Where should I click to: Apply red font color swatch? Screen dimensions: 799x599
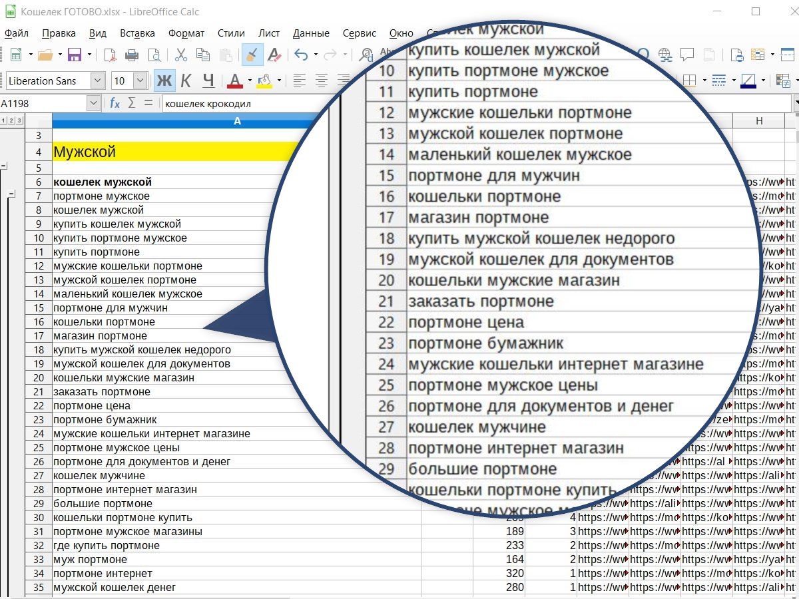coord(235,81)
